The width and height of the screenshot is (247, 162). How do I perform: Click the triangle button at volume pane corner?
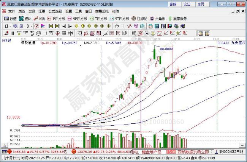click(x=5, y=145)
